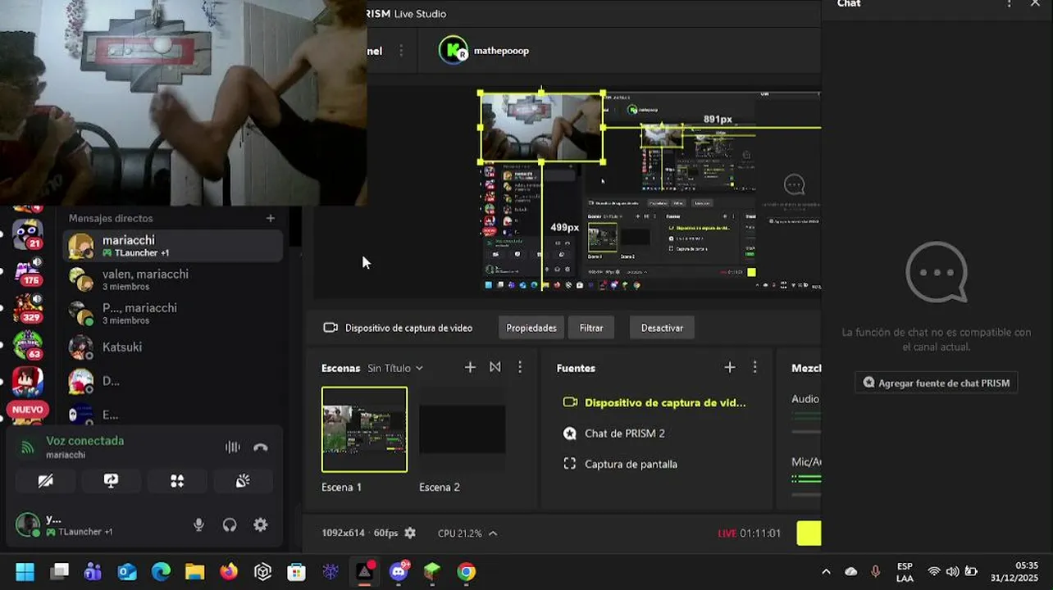Mute Discord microphone
This screenshot has width=1053, height=590.
click(198, 525)
